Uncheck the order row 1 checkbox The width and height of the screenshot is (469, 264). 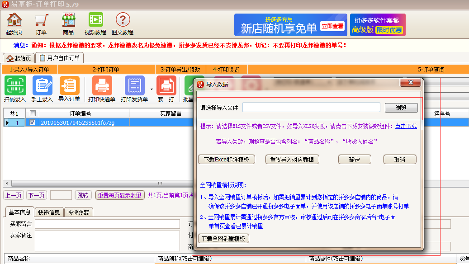tap(32, 123)
